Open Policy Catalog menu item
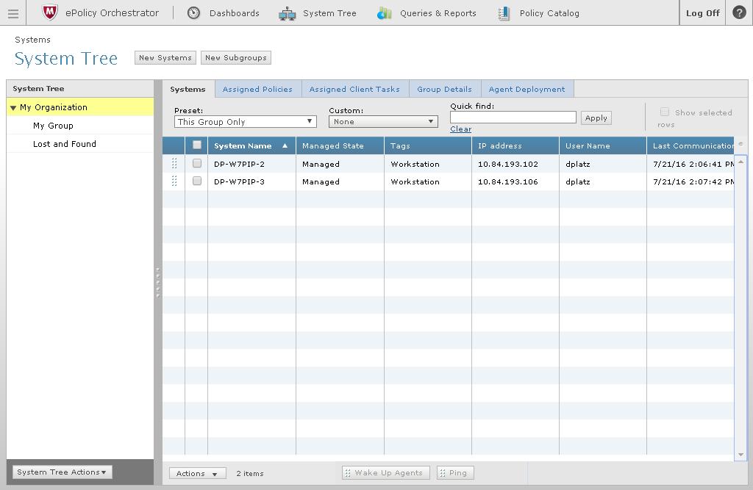The width and height of the screenshot is (753, 490). [549, 13]
